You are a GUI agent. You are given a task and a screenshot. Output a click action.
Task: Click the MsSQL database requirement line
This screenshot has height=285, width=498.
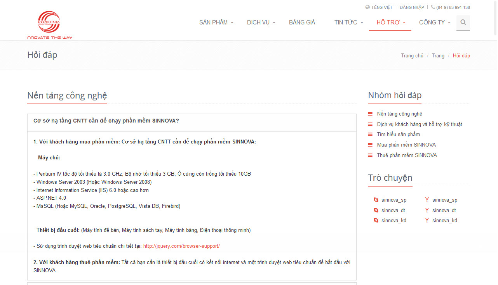(107, 206)
